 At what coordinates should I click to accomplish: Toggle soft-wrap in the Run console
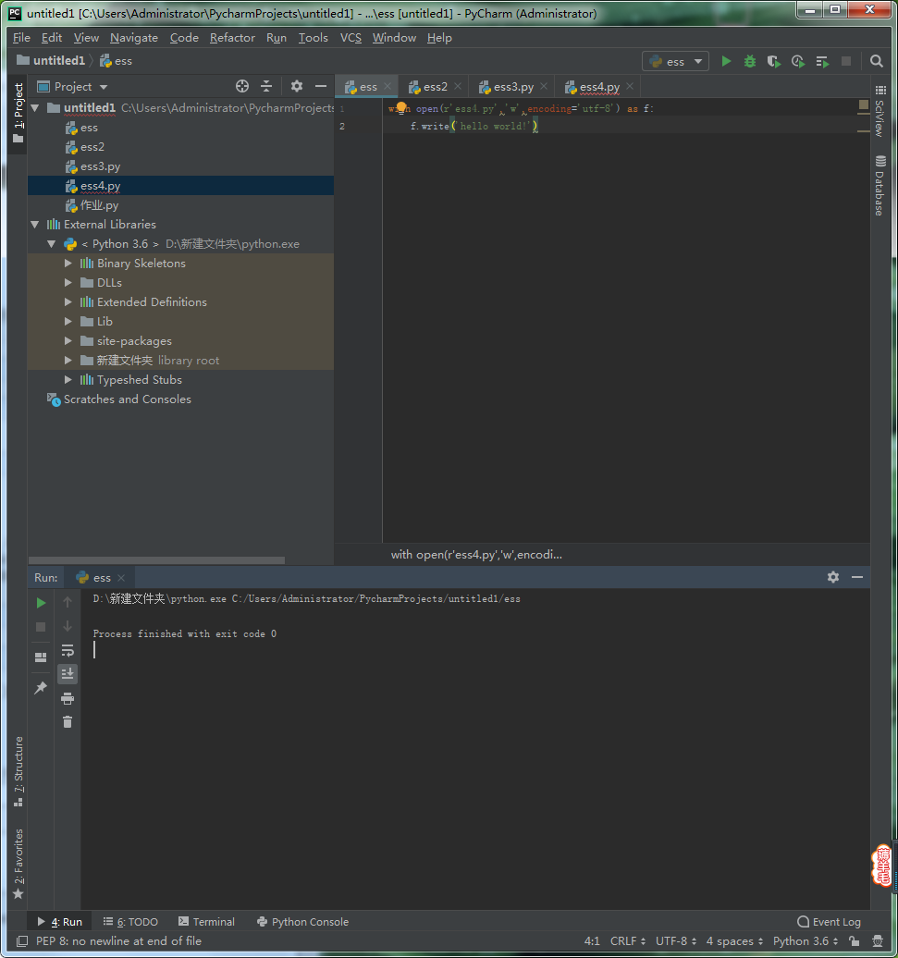(68, 650)
